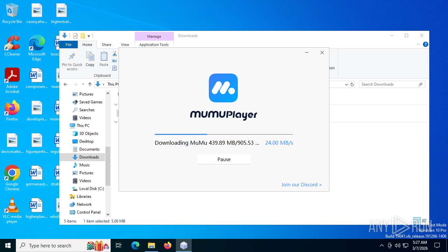Open VLC media player desktop shortcut
Viewport: 448px width, 252px height.
12,210
